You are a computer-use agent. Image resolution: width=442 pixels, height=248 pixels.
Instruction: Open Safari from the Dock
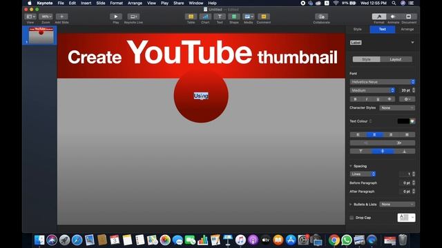[77, 240]
